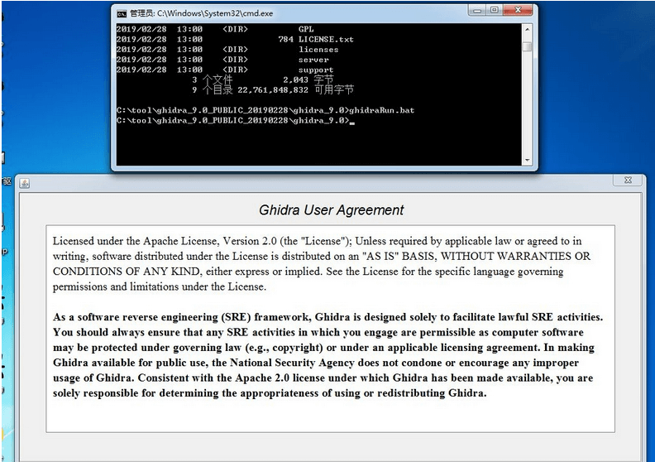Close the cmd.exe command prompt window

click(519, 11)
